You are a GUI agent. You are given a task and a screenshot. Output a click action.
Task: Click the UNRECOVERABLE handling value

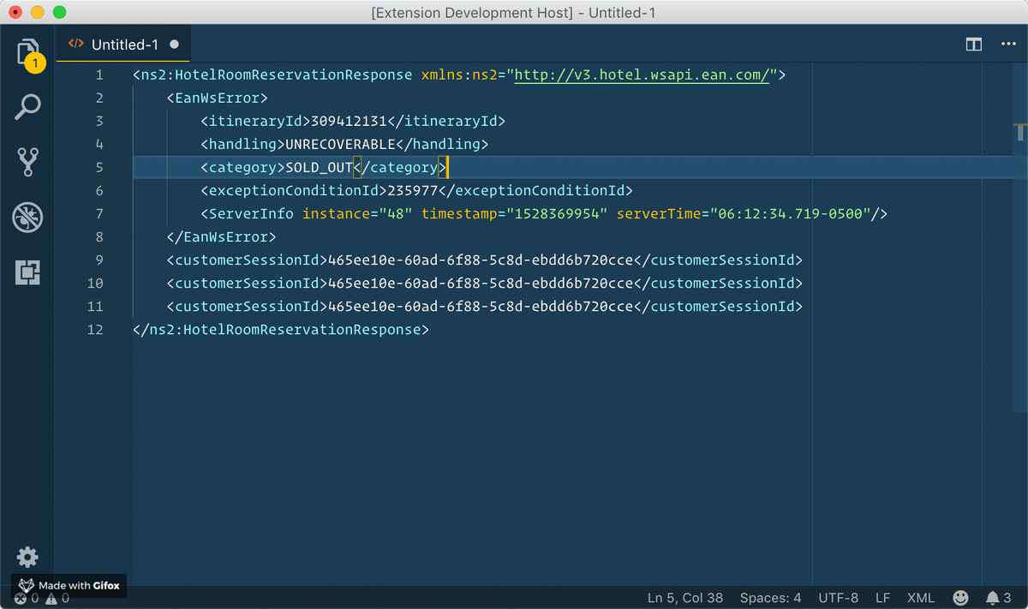pos(341,145)
